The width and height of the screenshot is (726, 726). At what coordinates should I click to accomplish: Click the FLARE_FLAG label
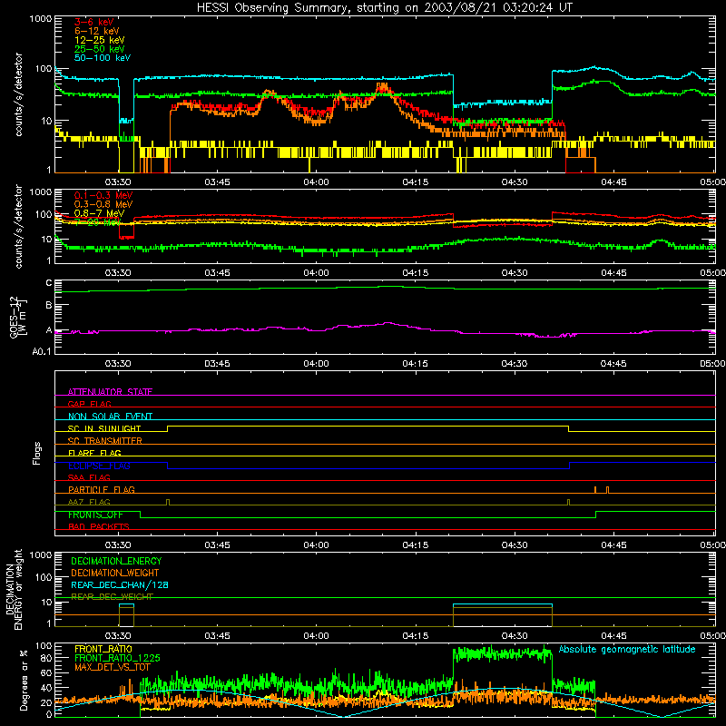(x=94, y=453)
